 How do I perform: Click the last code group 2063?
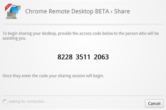101,57
